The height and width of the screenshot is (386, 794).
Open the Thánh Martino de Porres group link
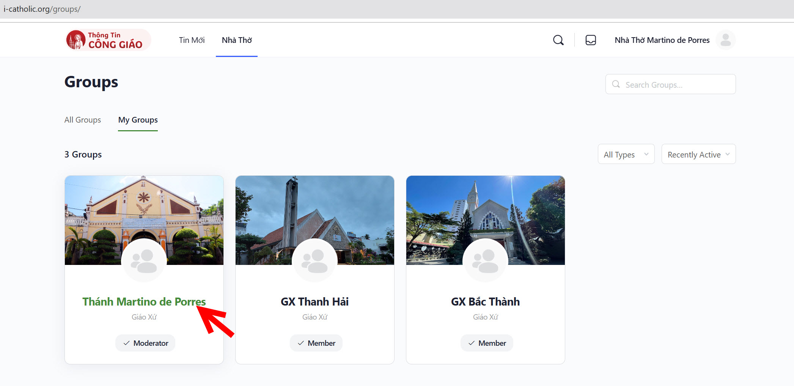(x=144, y=301)
